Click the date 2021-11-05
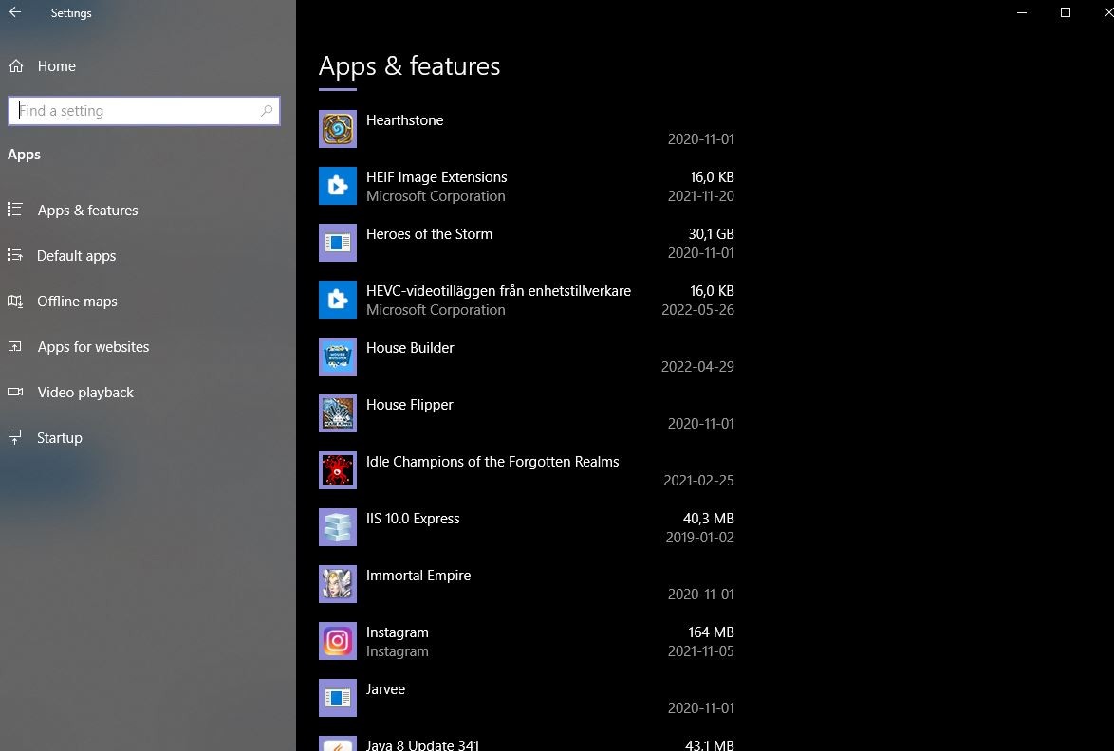 click(x=700, y=650)
